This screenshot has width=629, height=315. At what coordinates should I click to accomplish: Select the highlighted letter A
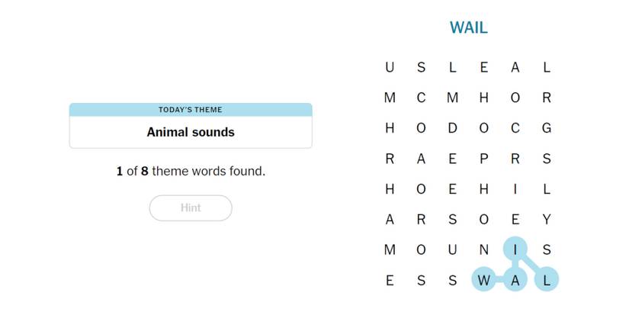pos(515,280)
